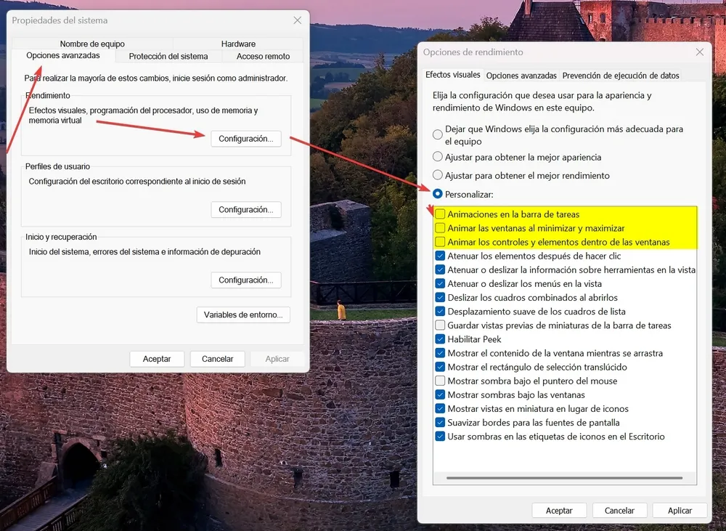Viewport: 726px width, 531px height.
Task: Uncheck Mostrar el rectángulo de selección translúcido
Action: coord(440,367)
